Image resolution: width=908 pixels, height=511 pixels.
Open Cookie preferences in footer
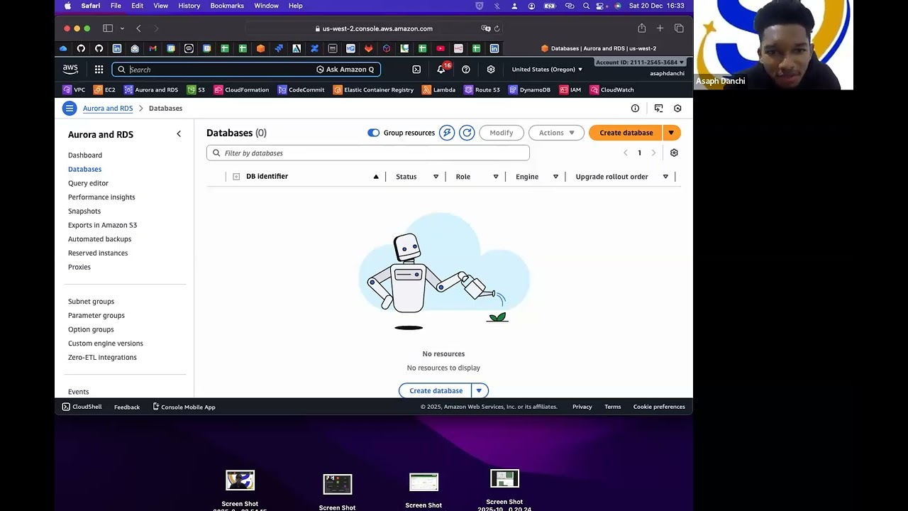click(x=659, y=407)
